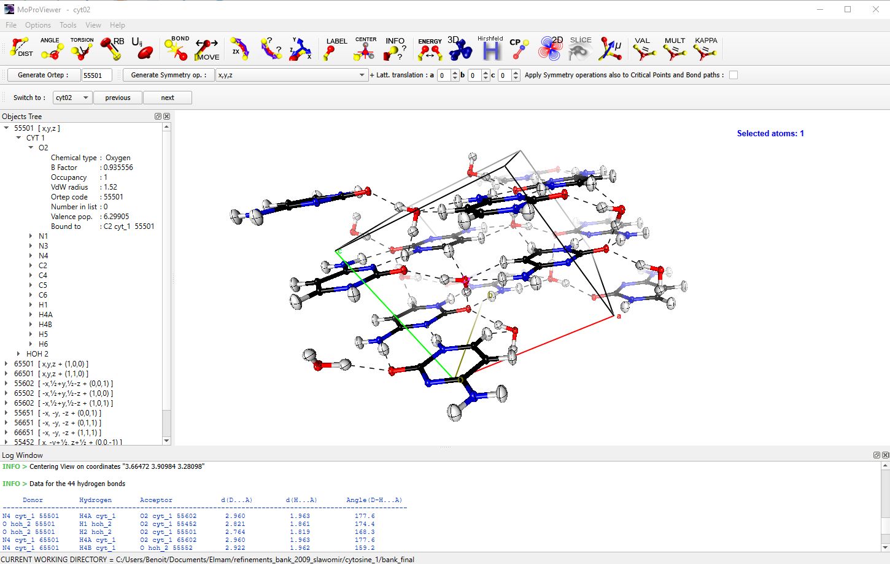Collapse the O2 atom tree node
This screenshot has height=564, width=890.
tap(31, 148)
